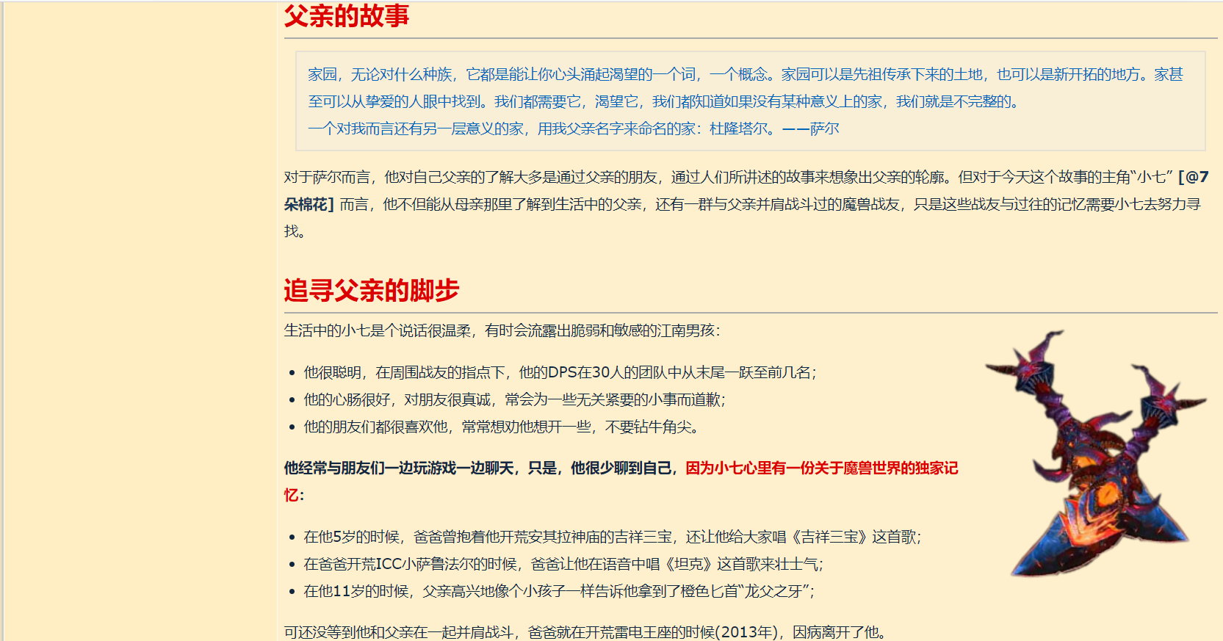The width and height of the screenshot is (1223, 641).
Task: Click the quote line starting with 至可以从挚爱的人眼中找到
Action: click(x=664, y=101)
